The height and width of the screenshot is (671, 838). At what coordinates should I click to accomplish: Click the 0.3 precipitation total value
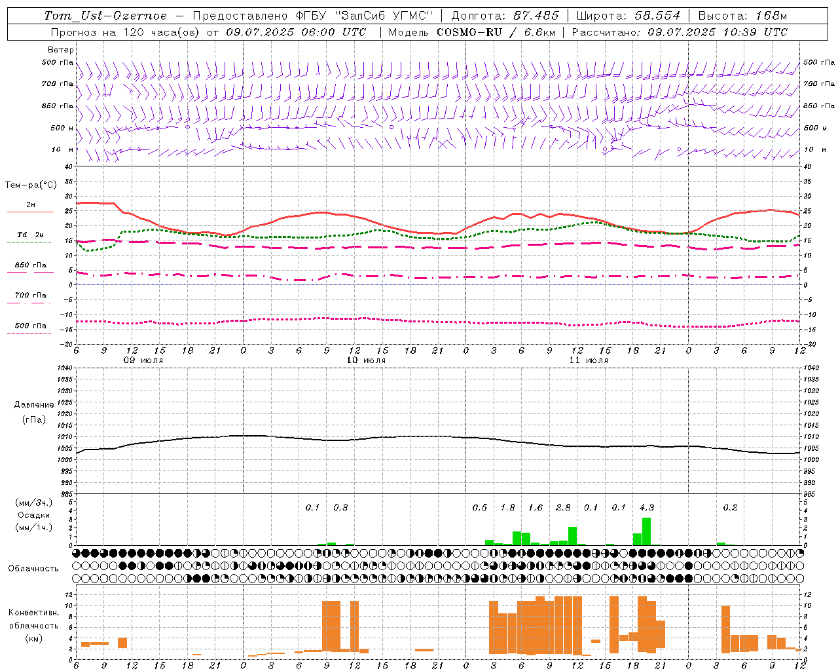coord(340,508)
